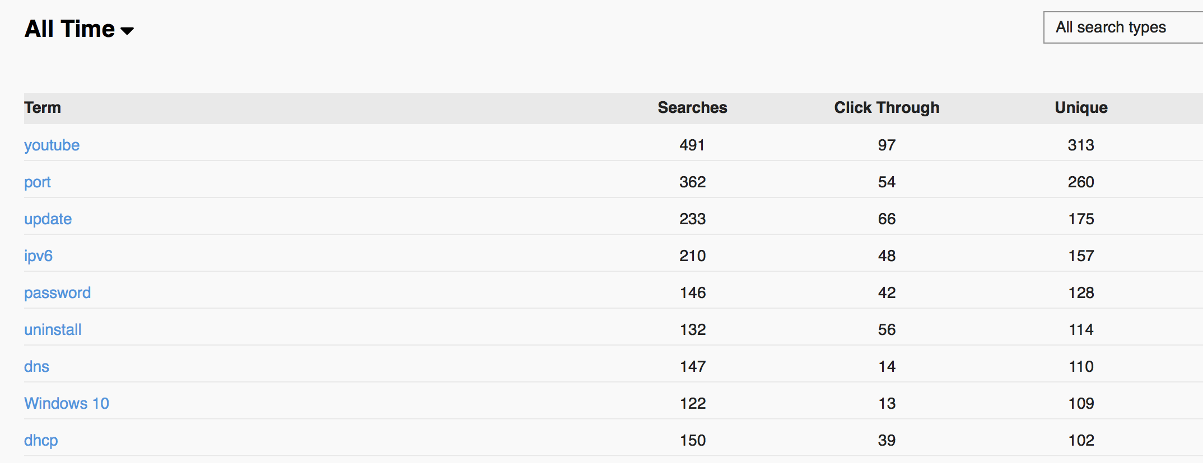The width and height of the screenshot is (1203, 463).
Task: Open the port search term link
Action: click(38, 182)
